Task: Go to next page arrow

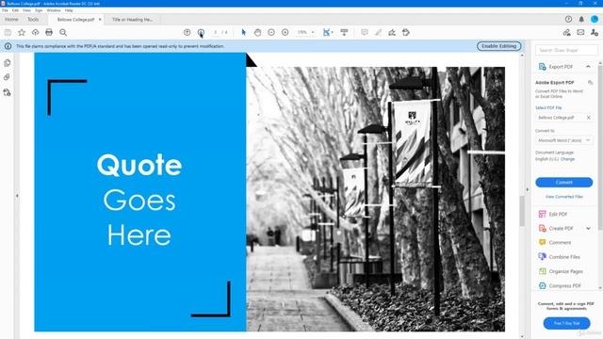Action: pyautogui.click(x=201, y=33)
